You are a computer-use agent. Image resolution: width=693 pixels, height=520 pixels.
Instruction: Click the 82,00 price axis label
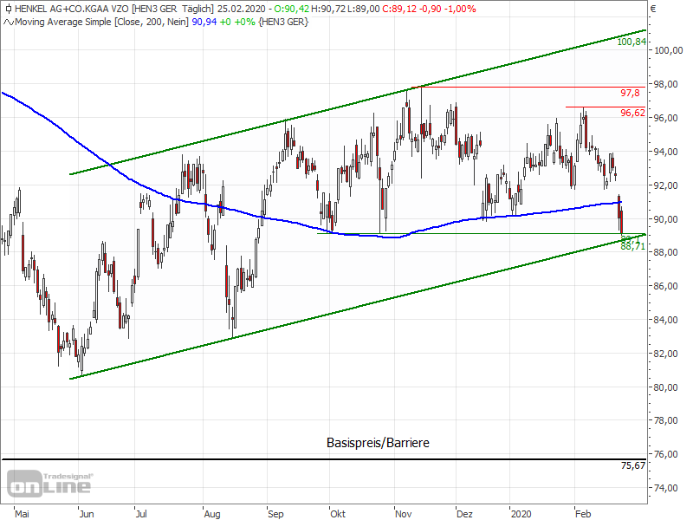(x=665, y=354)
